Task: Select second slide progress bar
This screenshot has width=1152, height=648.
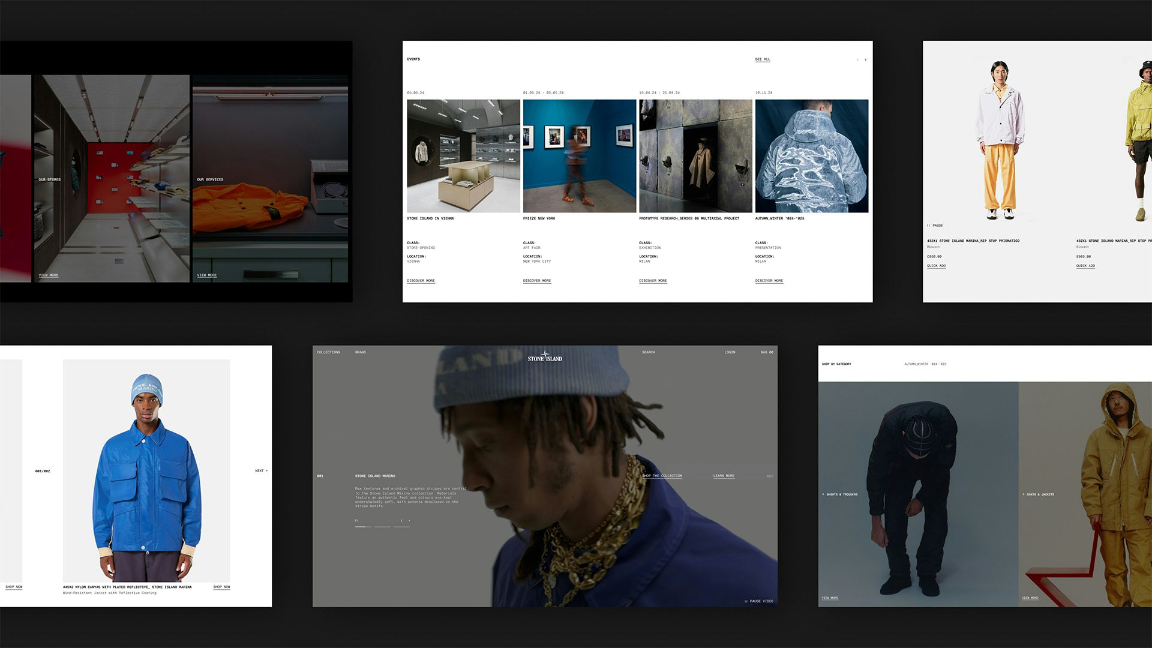Action: point(382,527)
